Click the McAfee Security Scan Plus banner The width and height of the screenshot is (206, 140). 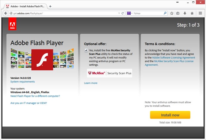click(x=109, y=73)
